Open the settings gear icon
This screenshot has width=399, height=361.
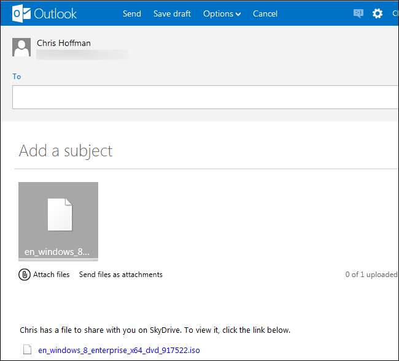click(x=378, y=13)
